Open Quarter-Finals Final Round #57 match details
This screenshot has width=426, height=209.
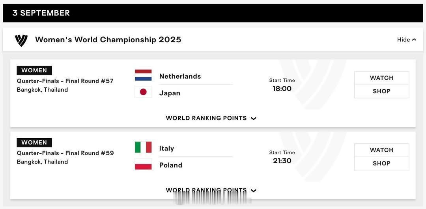click(x=65, y=81)
